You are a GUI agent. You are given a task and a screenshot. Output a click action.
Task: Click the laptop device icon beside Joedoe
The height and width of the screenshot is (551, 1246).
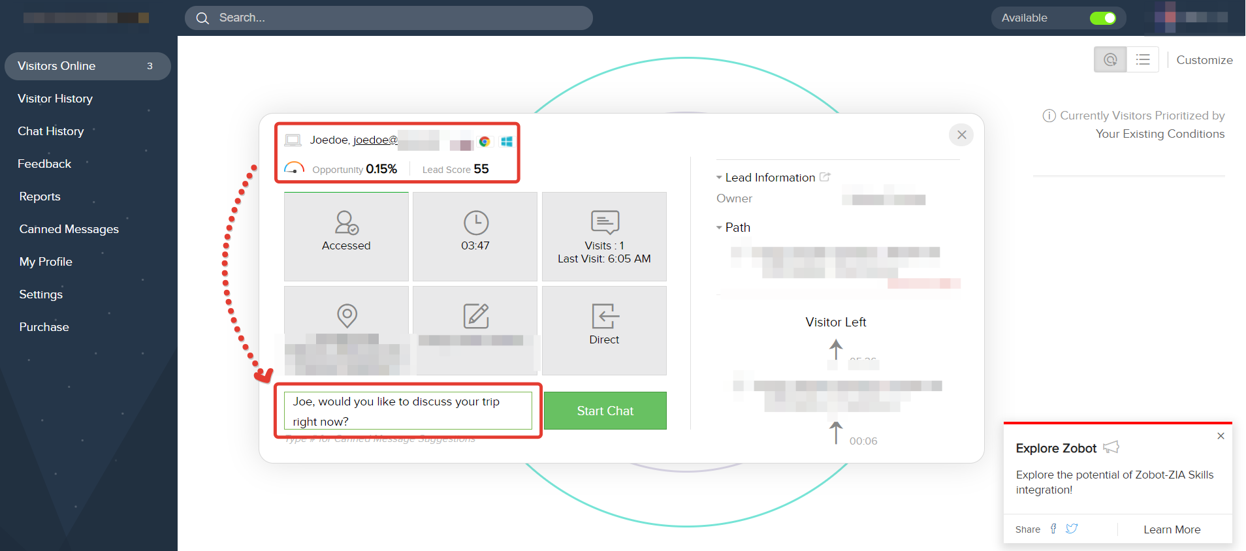pyautogui.click(x=293, y=140)
